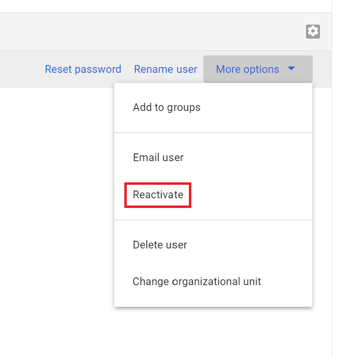The image size is (346, 357).
Task: Choose Reactivate from the menu
Action: (213, 195)
